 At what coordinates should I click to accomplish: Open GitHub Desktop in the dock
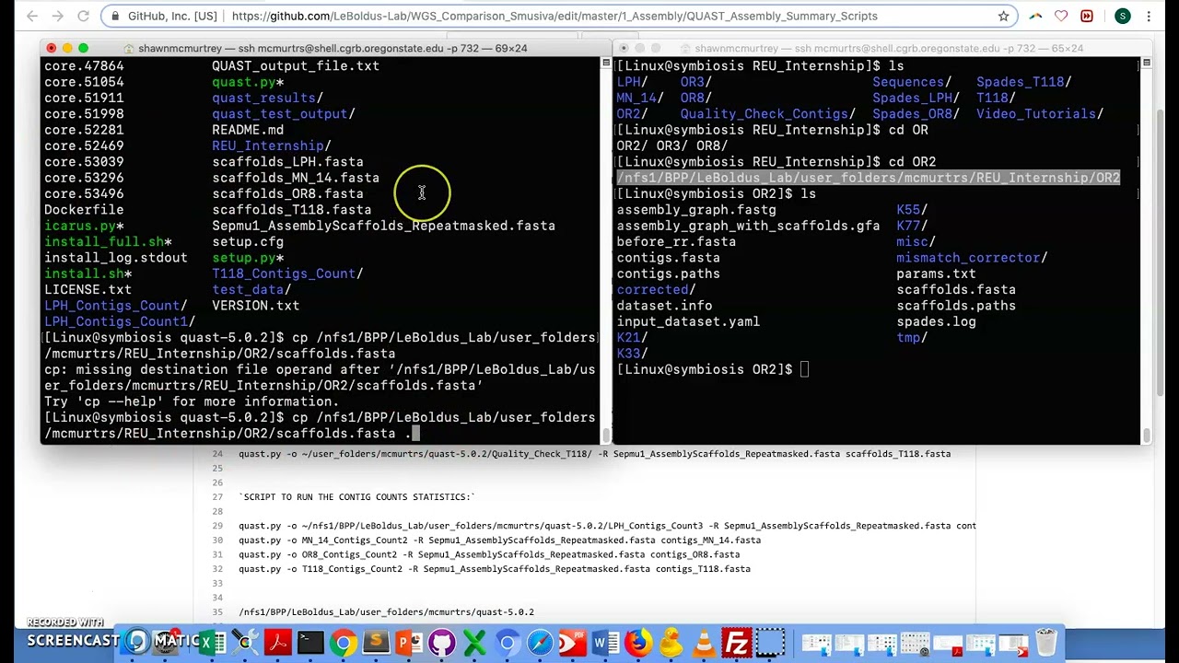pyautogui.click(x=441, y=642)
